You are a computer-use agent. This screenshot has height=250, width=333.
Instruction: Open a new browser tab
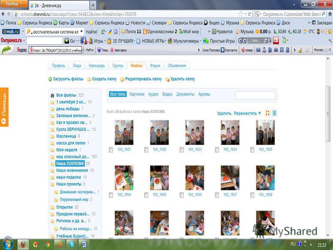(93, 5)
